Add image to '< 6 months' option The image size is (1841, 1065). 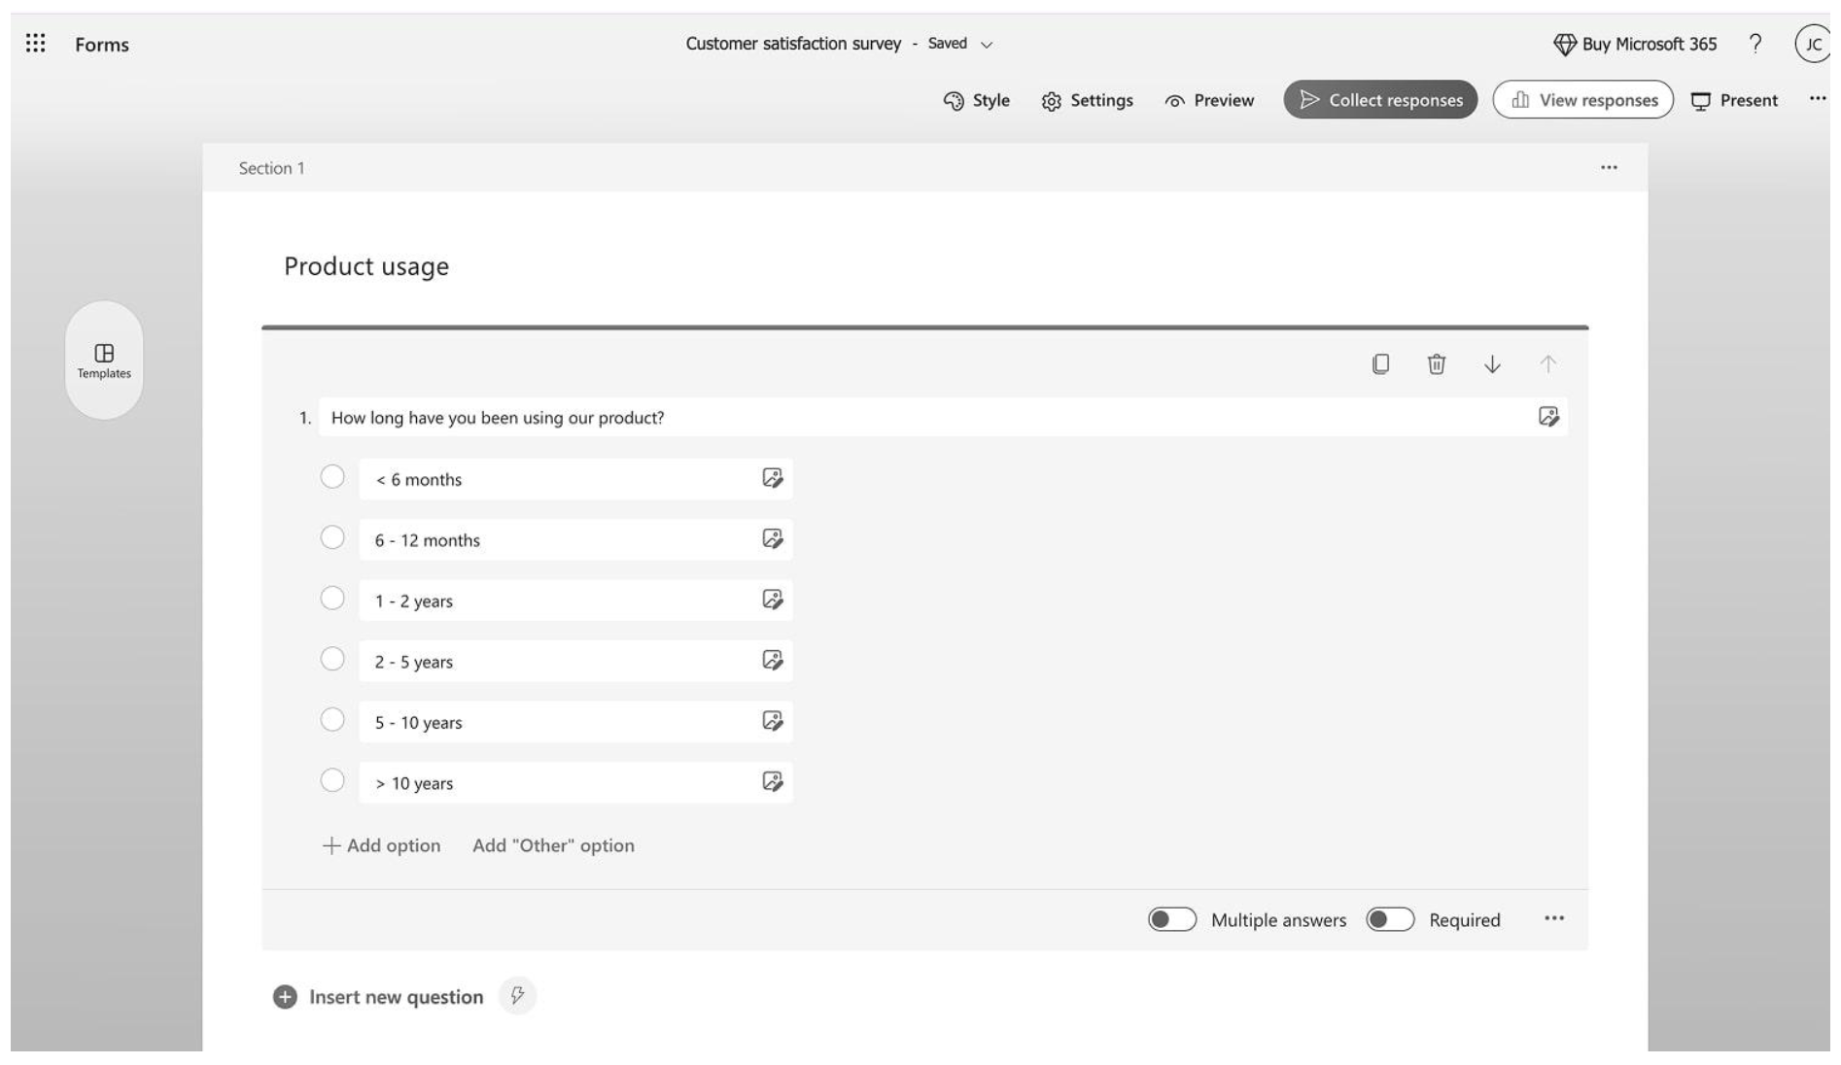773,478
